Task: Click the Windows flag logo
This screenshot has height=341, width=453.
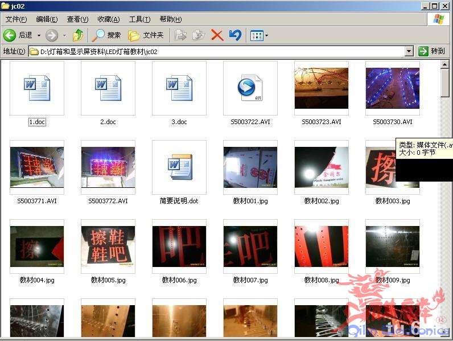Action: [x=438, y=19]
